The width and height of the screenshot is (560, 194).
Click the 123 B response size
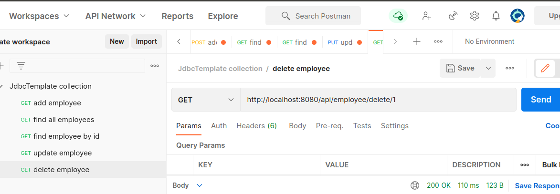pyautogui.click(x=495, y=185)
